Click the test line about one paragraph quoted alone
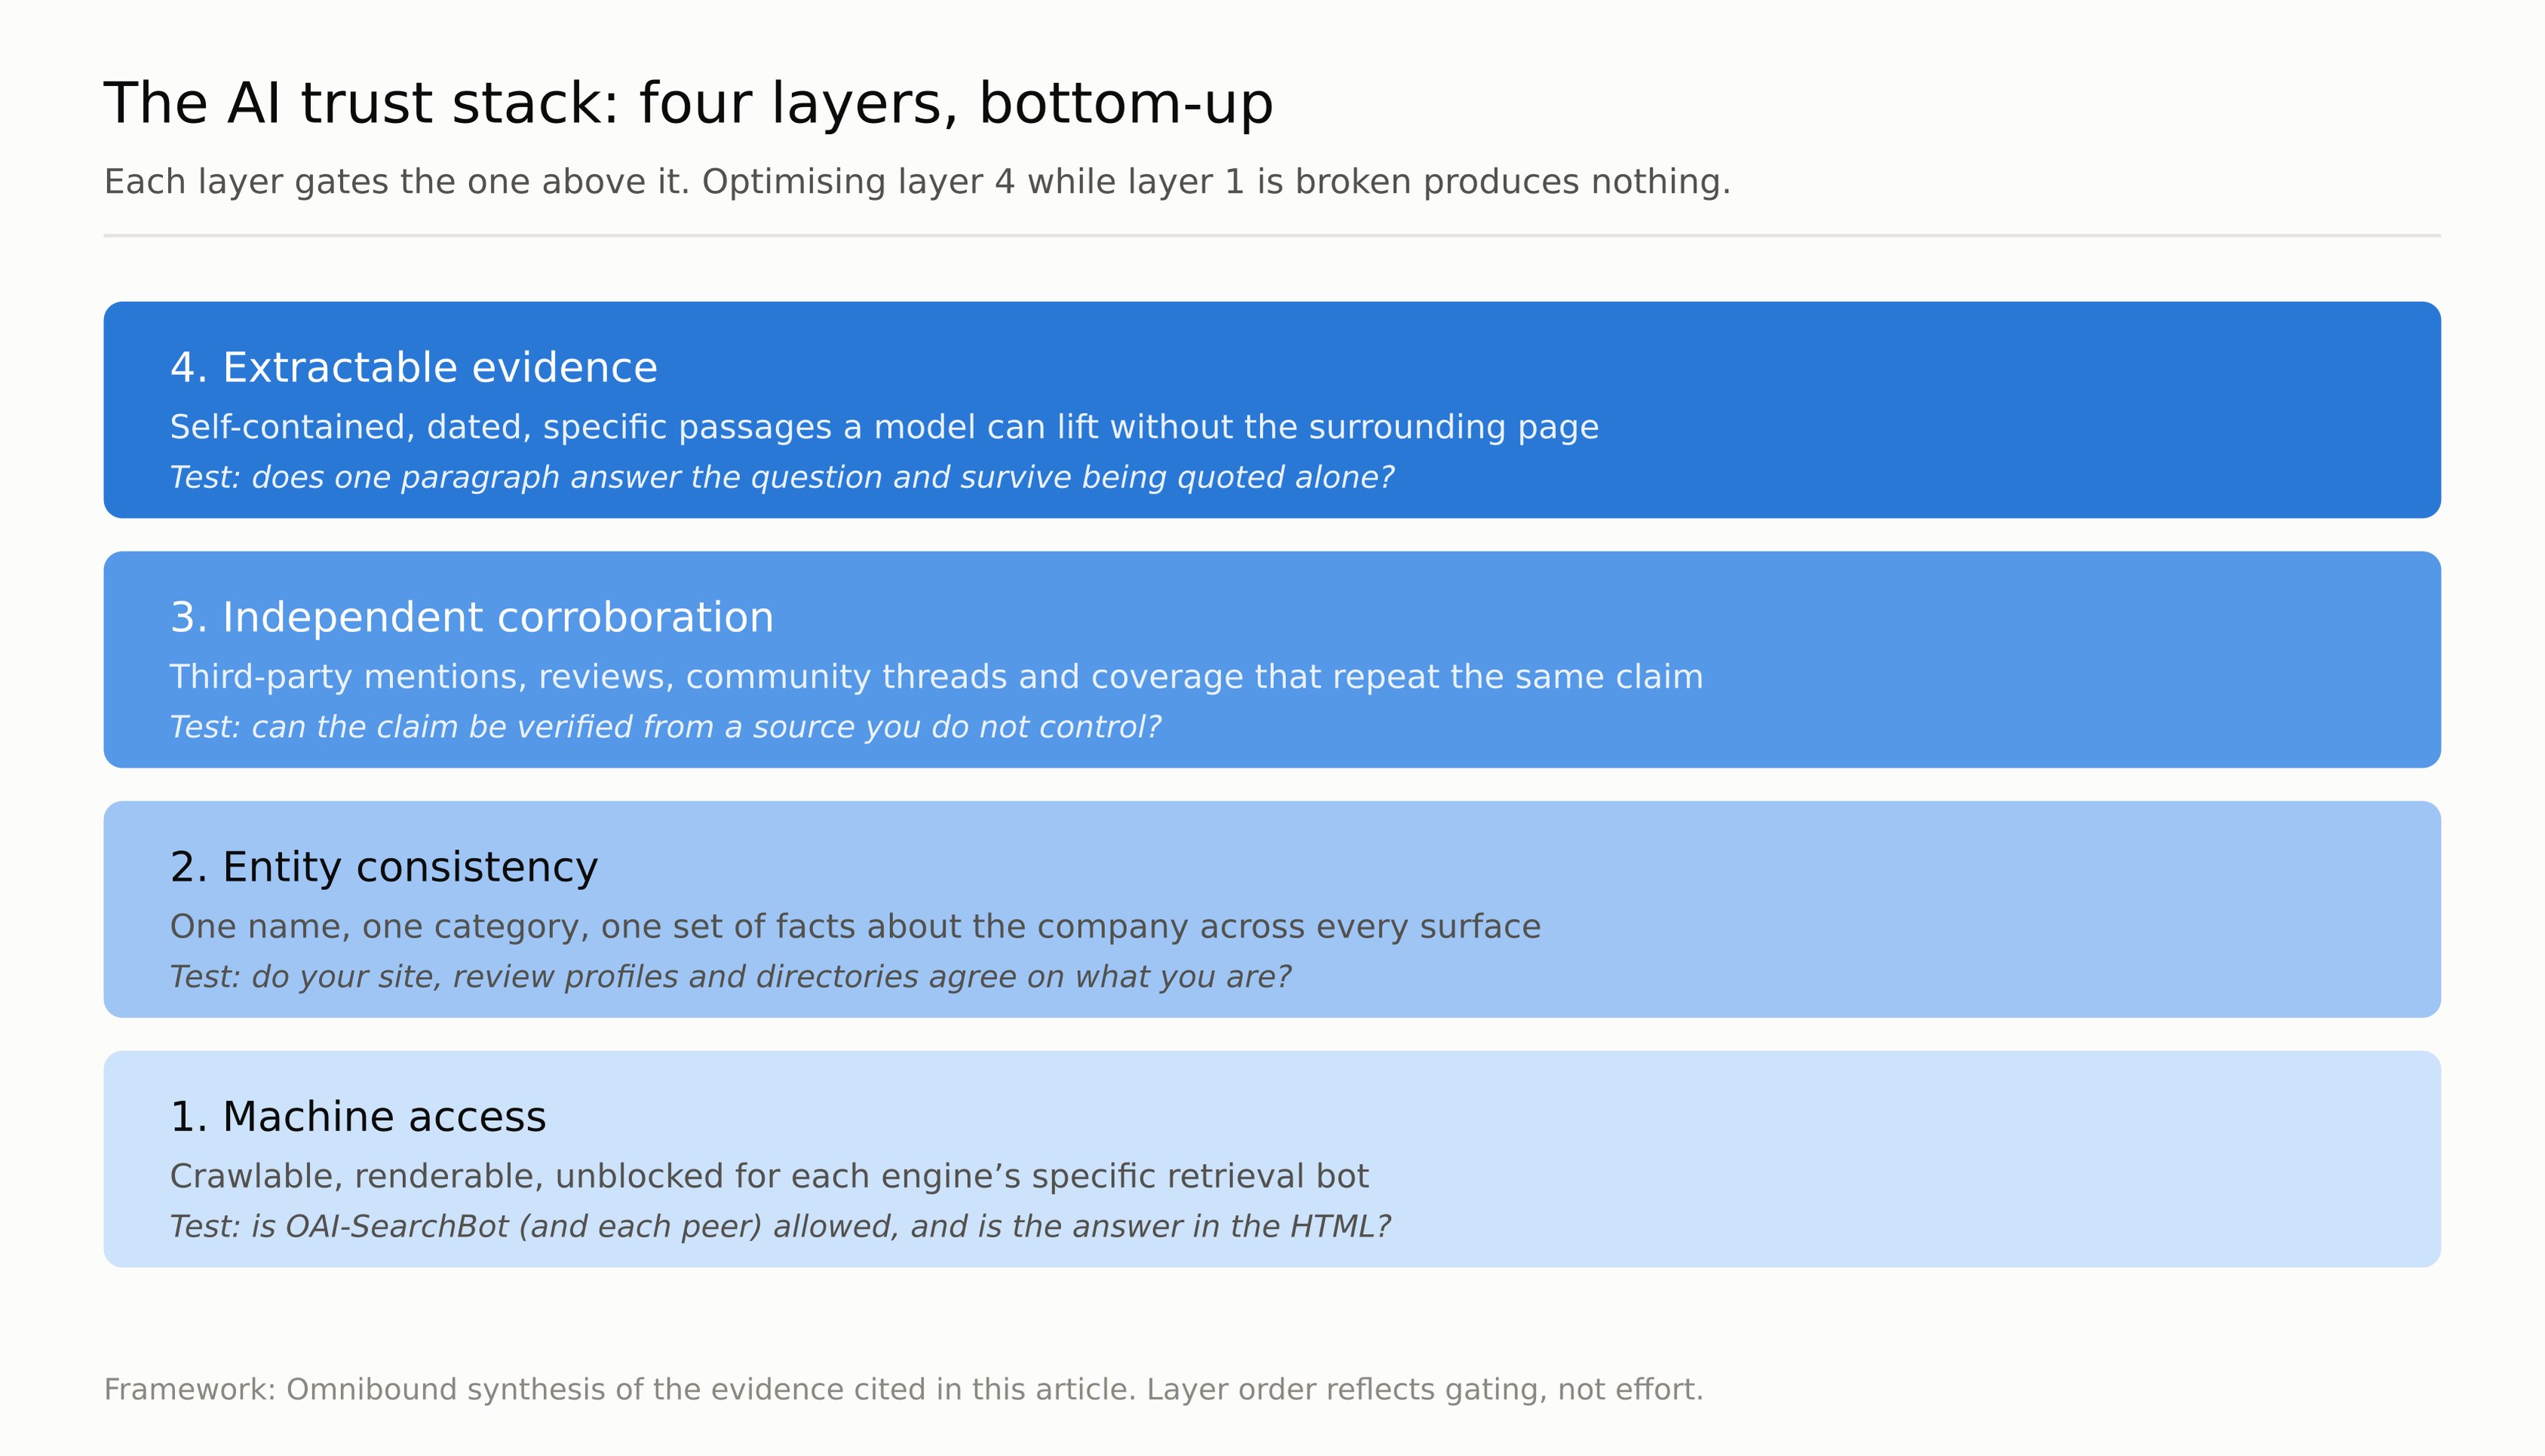 [x=781, y=477]
